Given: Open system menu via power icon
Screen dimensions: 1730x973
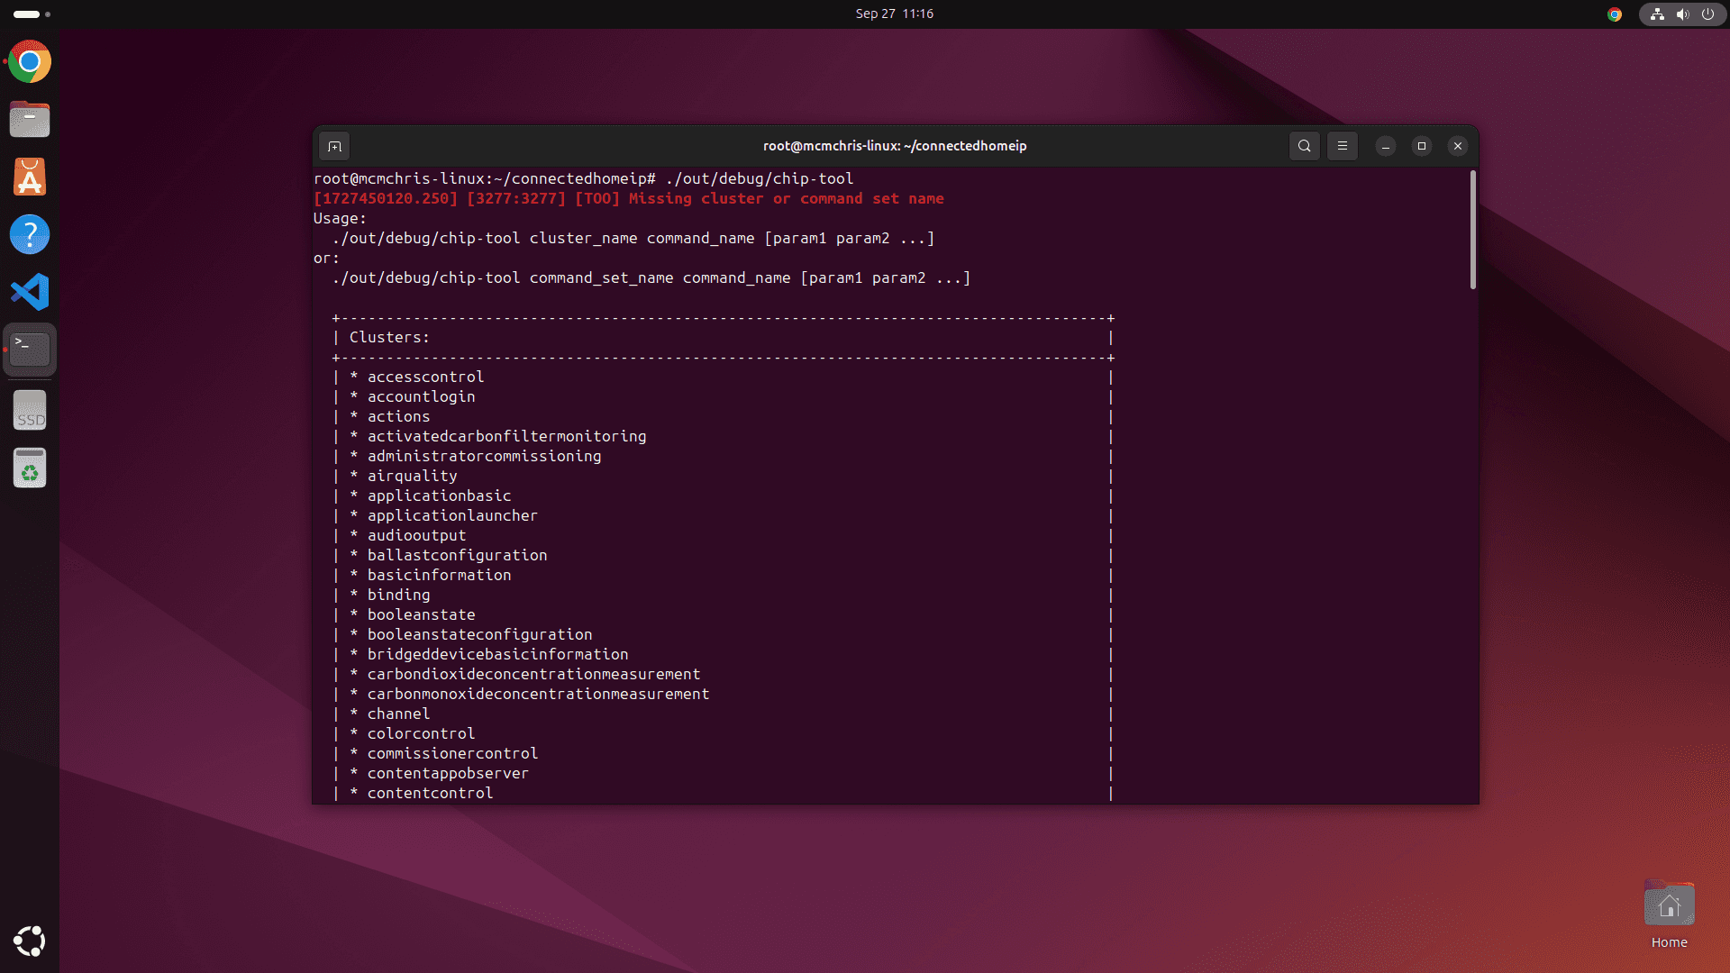Looking at the screenshot, I should coord(1707,14).
